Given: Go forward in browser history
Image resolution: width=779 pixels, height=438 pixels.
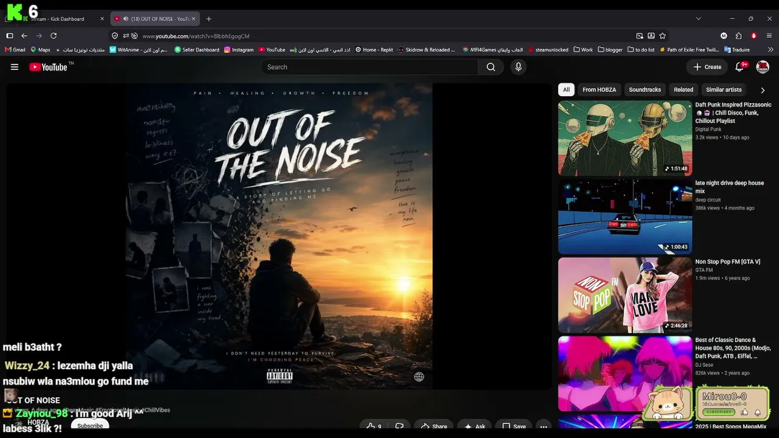Looking at the screenshot, I should 39,36.
